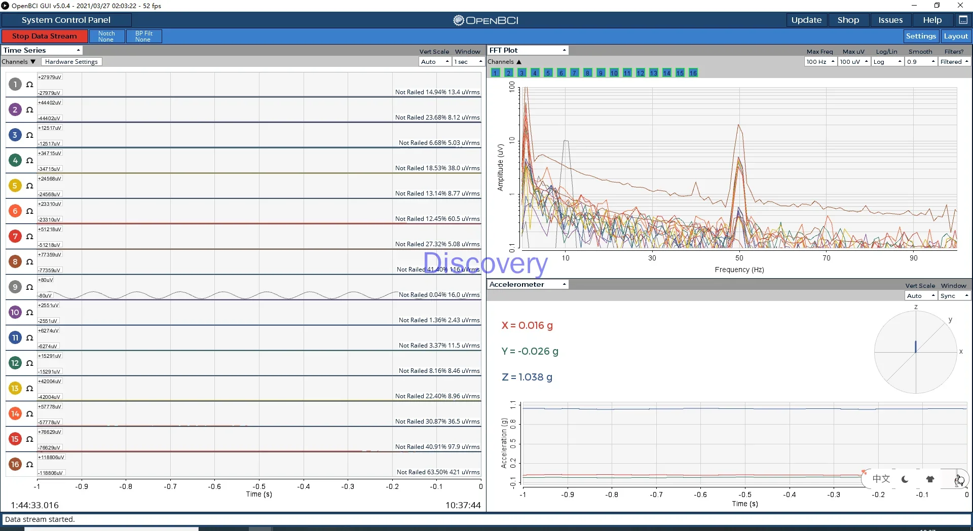Click System Control Panel button
973x531 pixels.
66,20
